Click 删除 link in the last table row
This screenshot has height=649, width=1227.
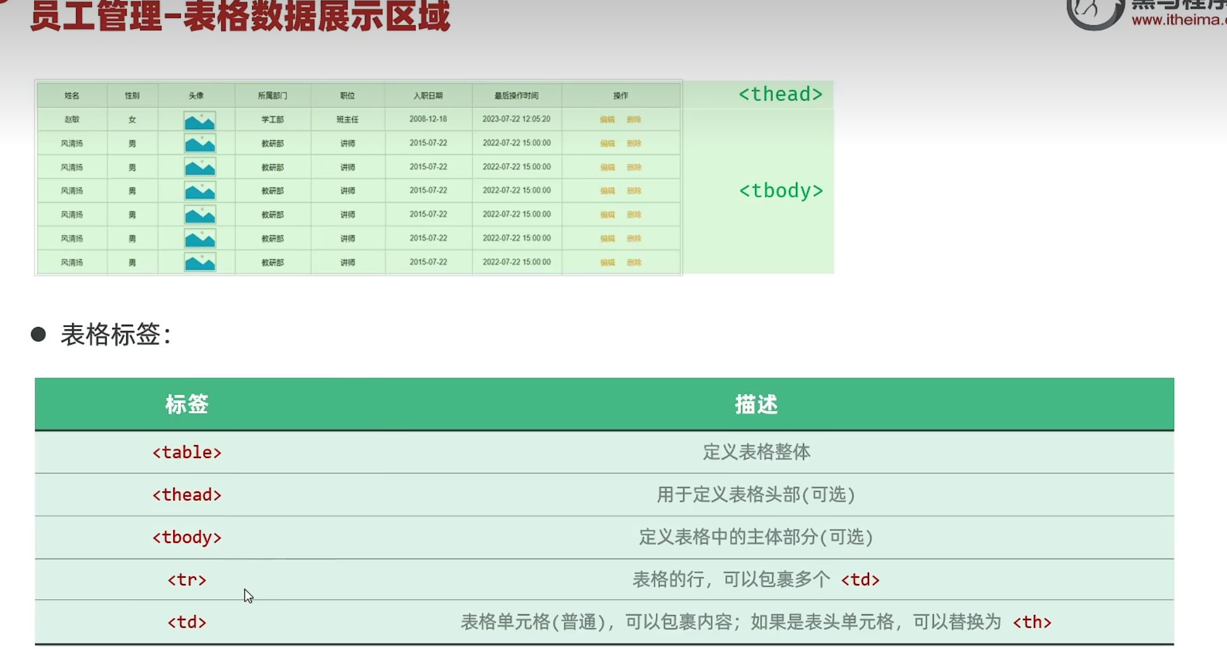tap(634, 262)
